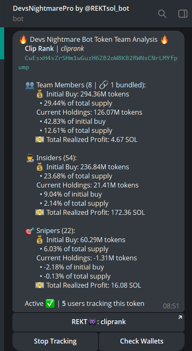The image size is (192, 351).
Task: Open DevsNightmarePro bot chat header profile
Action: (x=71, y=13)
